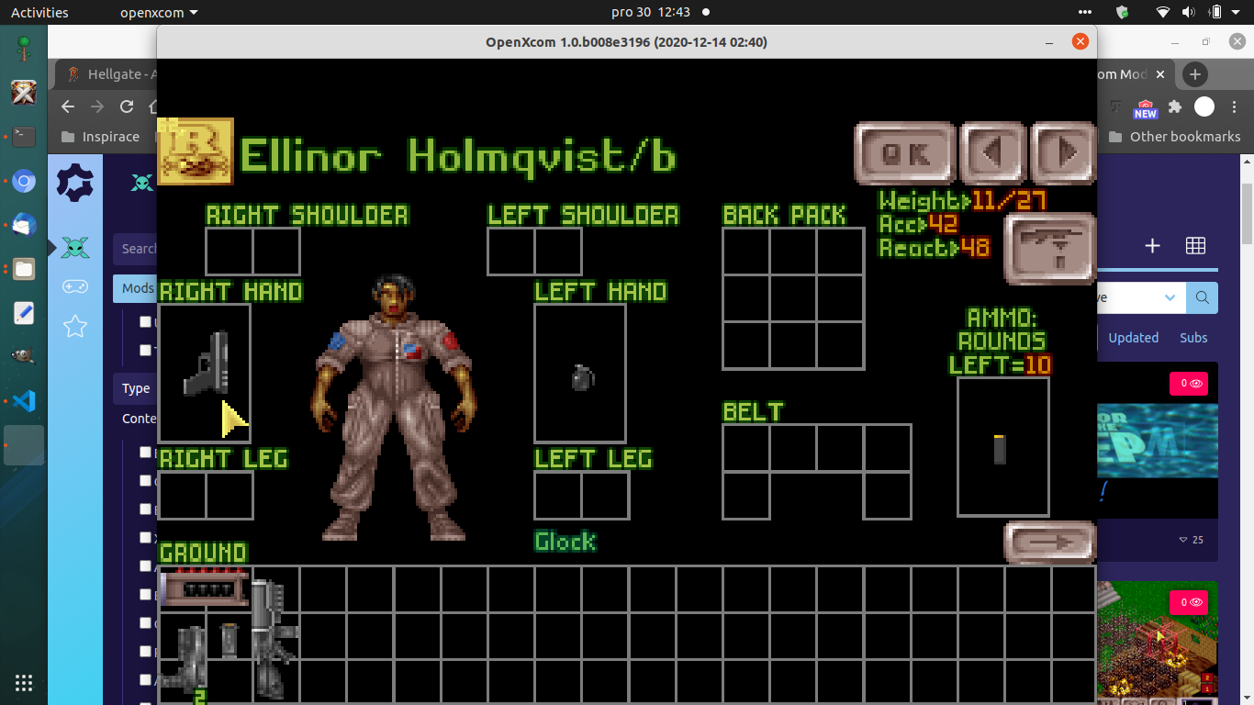Click the blue search magnifier button
Viewport: 1254px width, 705px height.
coord(1203,297)
